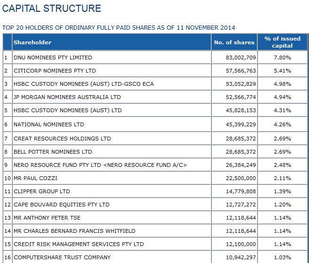Click share count 45,399,229

point(241,124)
